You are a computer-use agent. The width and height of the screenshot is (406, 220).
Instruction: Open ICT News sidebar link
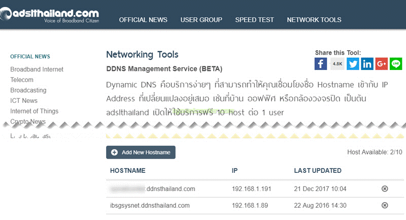(24, 100)
